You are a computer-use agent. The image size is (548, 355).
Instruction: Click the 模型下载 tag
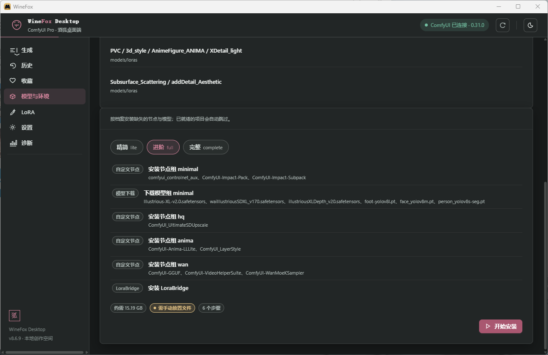point(125,193)
